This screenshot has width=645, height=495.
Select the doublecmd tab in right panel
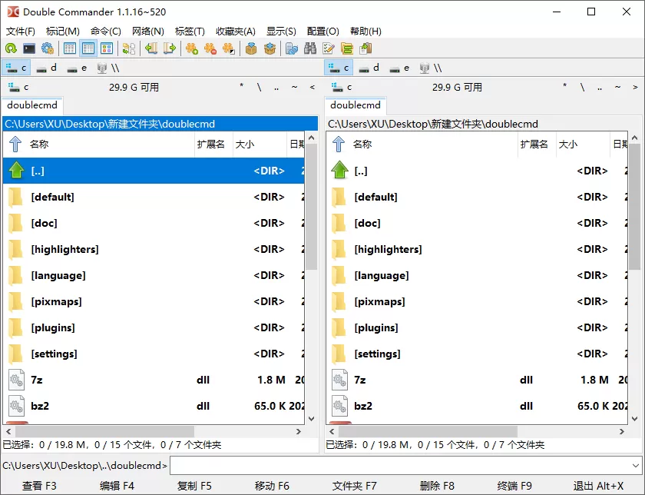click(x=355, y=105)
